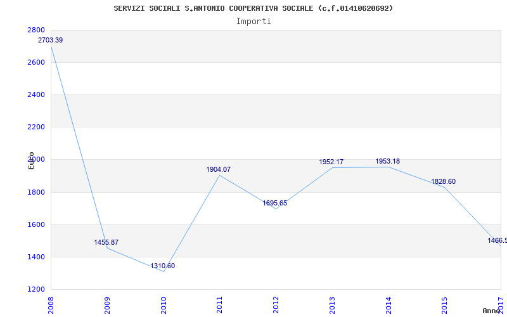Screen dimensions: 507x317
Task: Click the 1310.60 lowest value label
Action: pyautogui.click(x=163, y=266)
